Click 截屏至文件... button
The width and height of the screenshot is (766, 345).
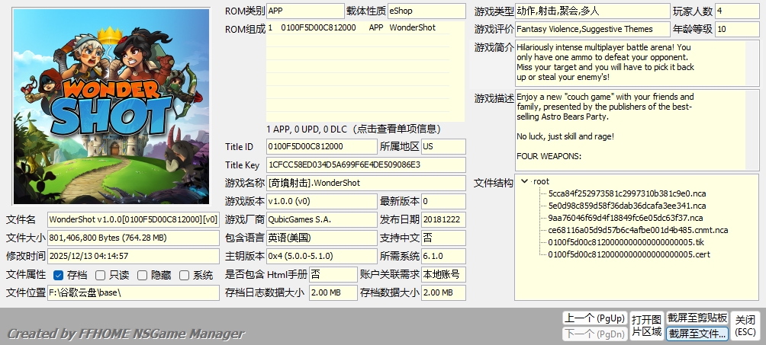[697, 334]
